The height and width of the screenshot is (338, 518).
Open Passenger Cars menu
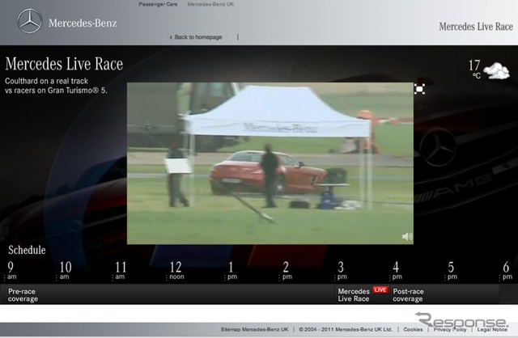pos(158,4)
